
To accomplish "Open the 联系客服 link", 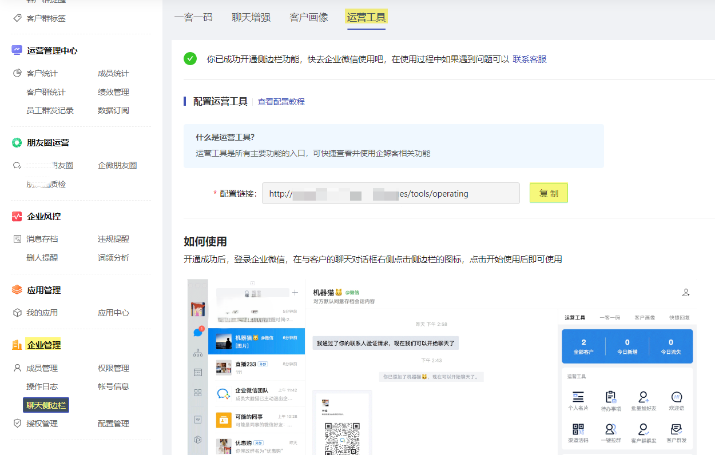I will 530,59.
